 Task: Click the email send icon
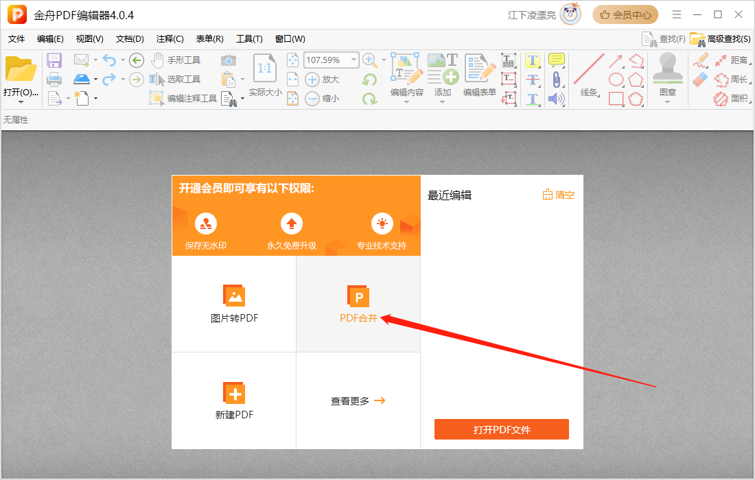(82, 60)
